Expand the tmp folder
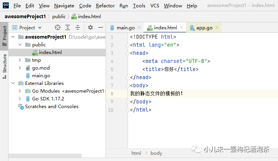 point(20,60)
